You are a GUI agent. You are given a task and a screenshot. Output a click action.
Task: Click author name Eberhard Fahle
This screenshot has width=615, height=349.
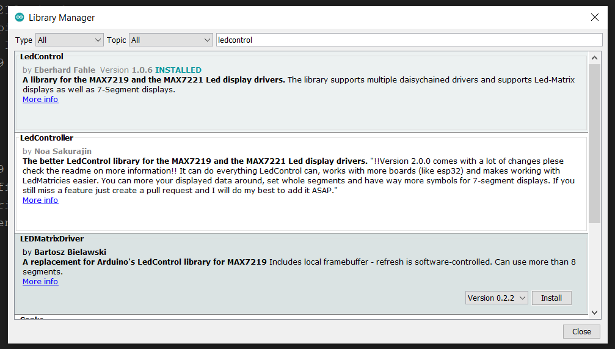pos(65,70)
